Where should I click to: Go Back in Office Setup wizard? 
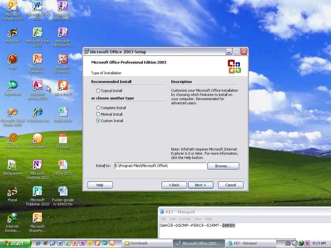174,185
